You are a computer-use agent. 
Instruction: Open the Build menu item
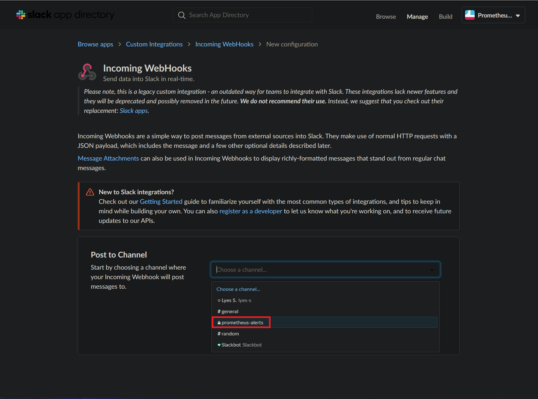[446, 17]
